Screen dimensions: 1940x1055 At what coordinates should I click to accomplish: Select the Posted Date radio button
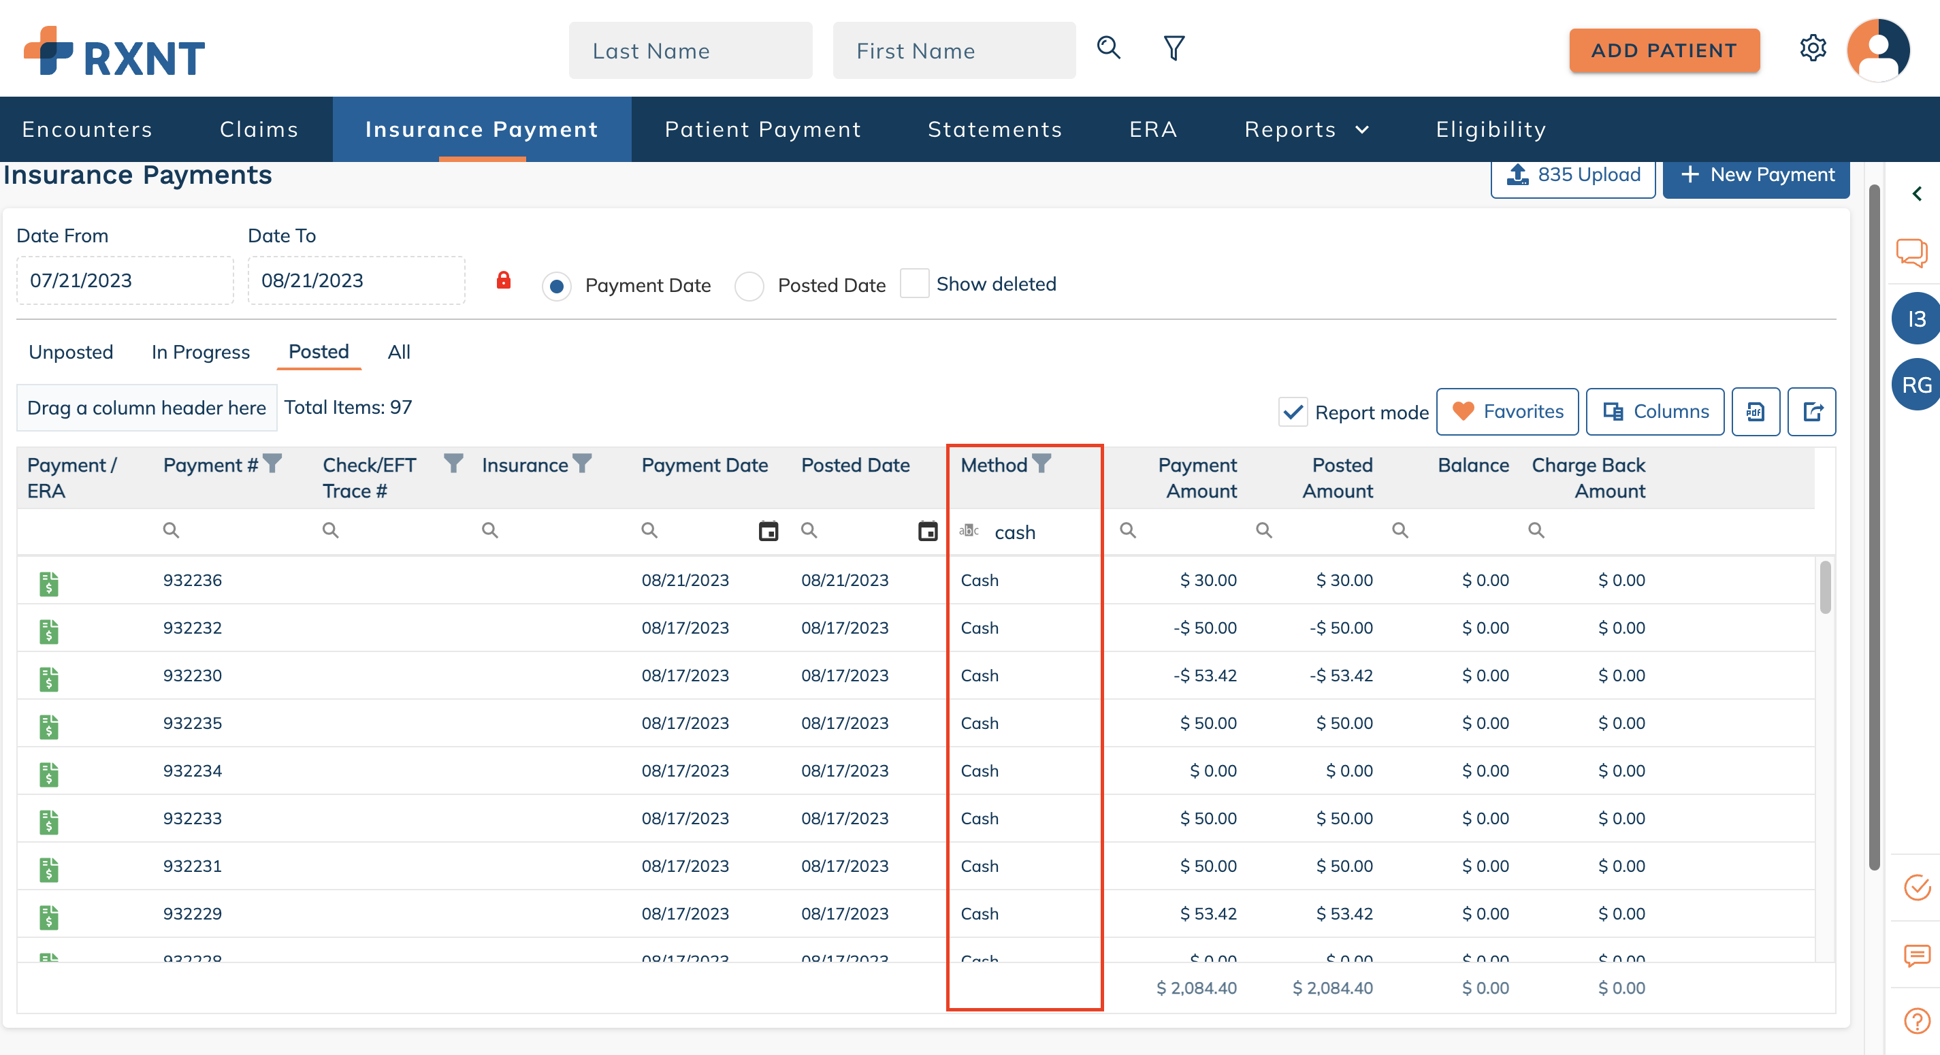[x=749, y=286]
